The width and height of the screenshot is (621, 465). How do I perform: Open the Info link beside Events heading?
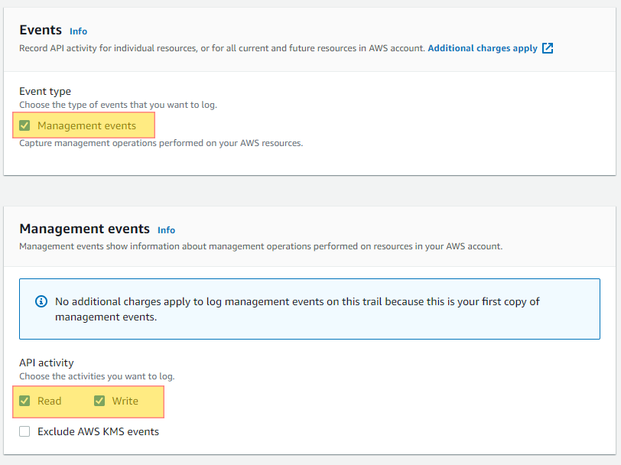(x=78, y=31)
